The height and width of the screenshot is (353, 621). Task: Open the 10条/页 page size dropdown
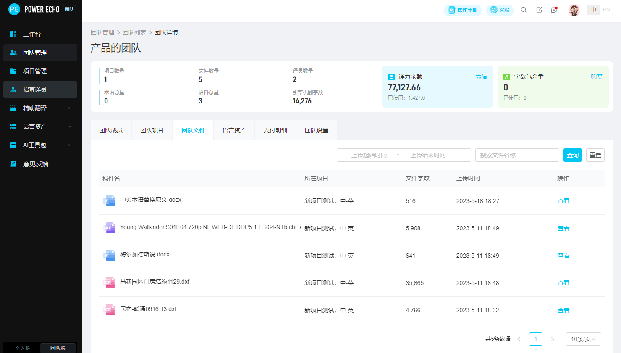[x=583, y=339]
